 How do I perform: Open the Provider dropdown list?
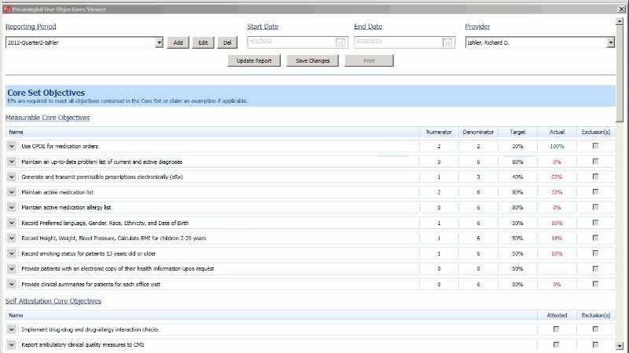(610, 42)
